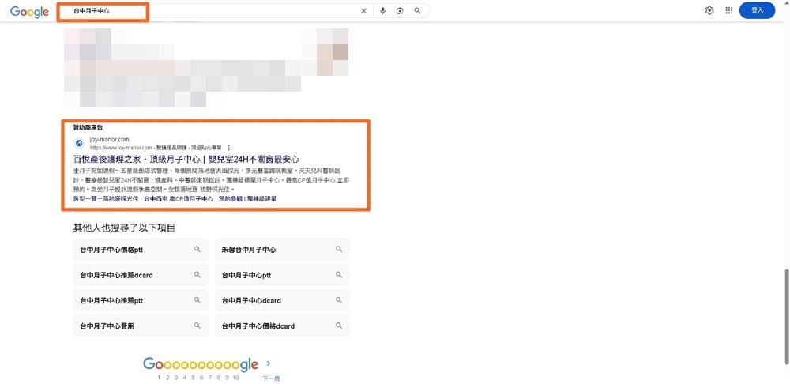Select suggestion 台中月子中心推薦ptt
This screenshot has height=384, width=790.
click(141, 300)
